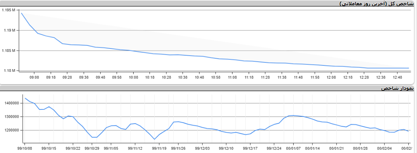417x153 pixels.
Task: Click the 1.195 M y-axis label
Action: click(8, 10)
